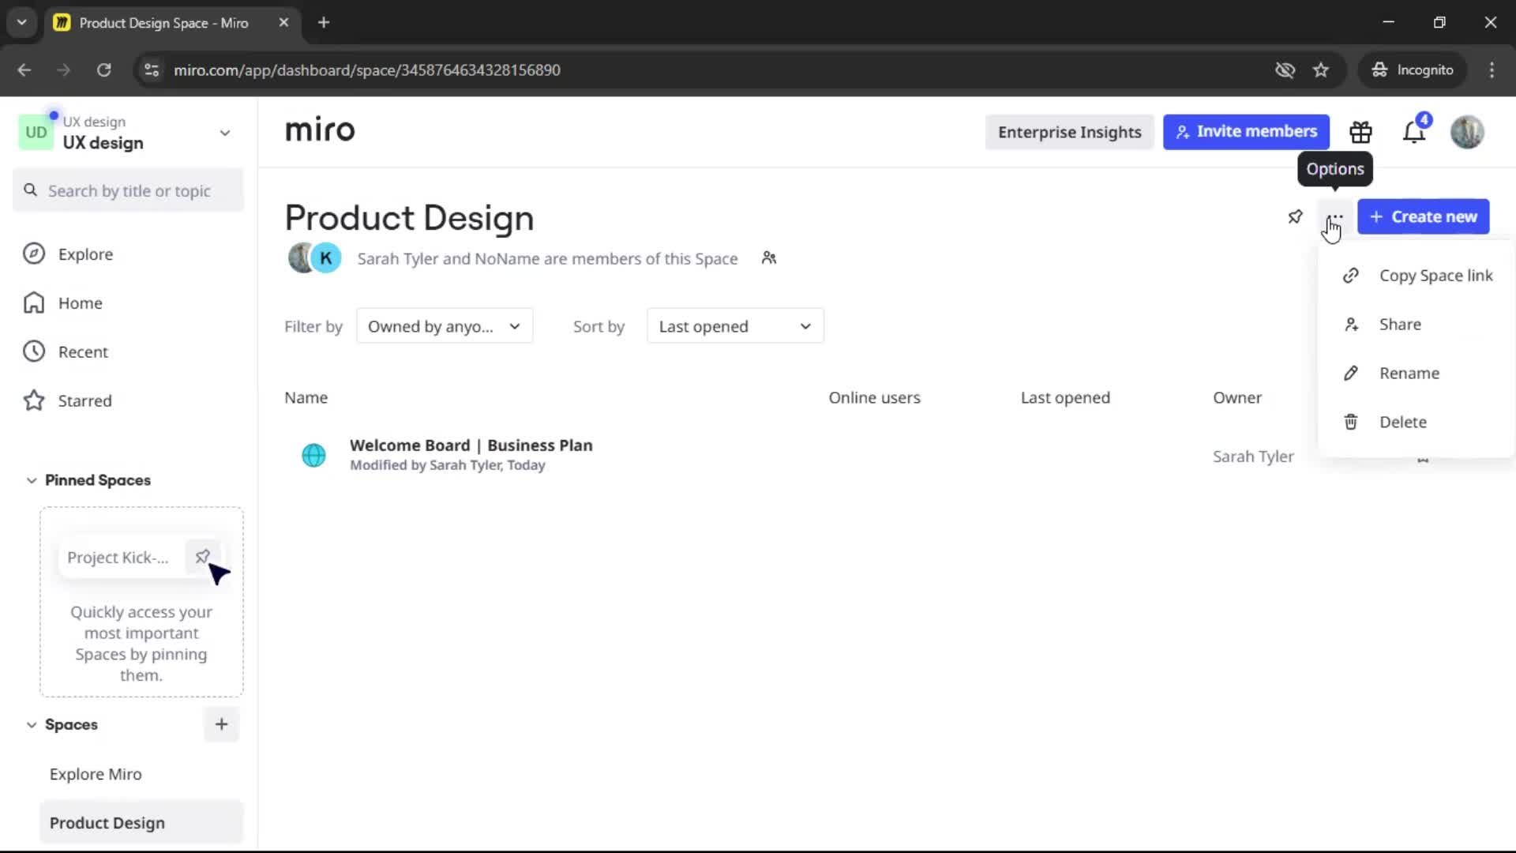Open Welcome Board | Business Plan board
This screenshot has height=853, width=1516.
[x=471, y=445]
